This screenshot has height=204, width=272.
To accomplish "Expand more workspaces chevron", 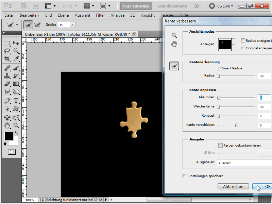I will pyautogui.click(x=197, y=6).
